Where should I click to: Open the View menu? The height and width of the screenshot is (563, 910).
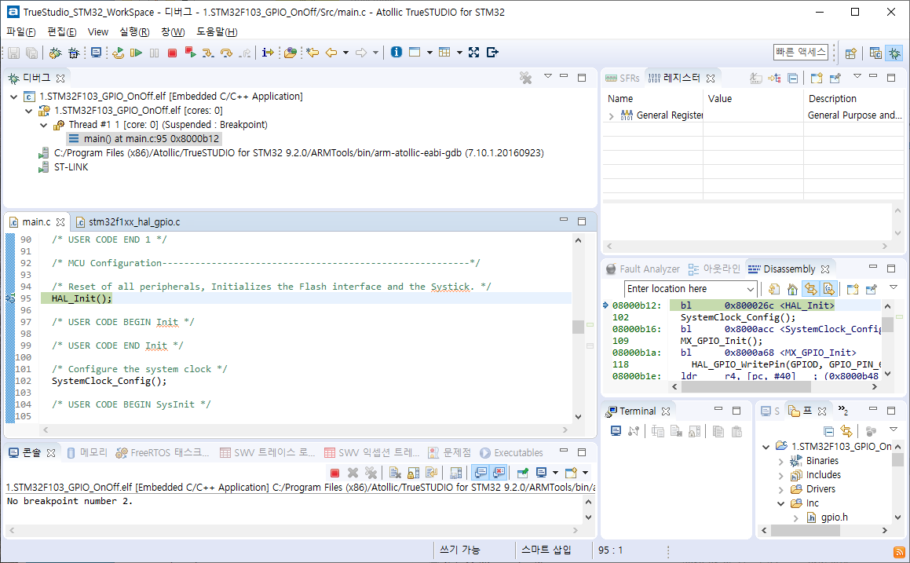point(98,32)
